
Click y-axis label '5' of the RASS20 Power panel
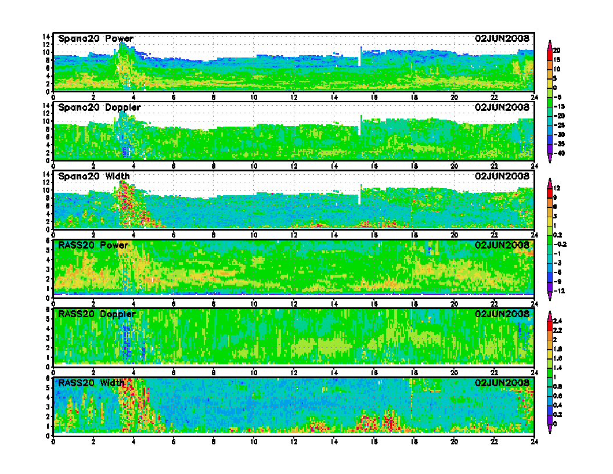(48, 250)
